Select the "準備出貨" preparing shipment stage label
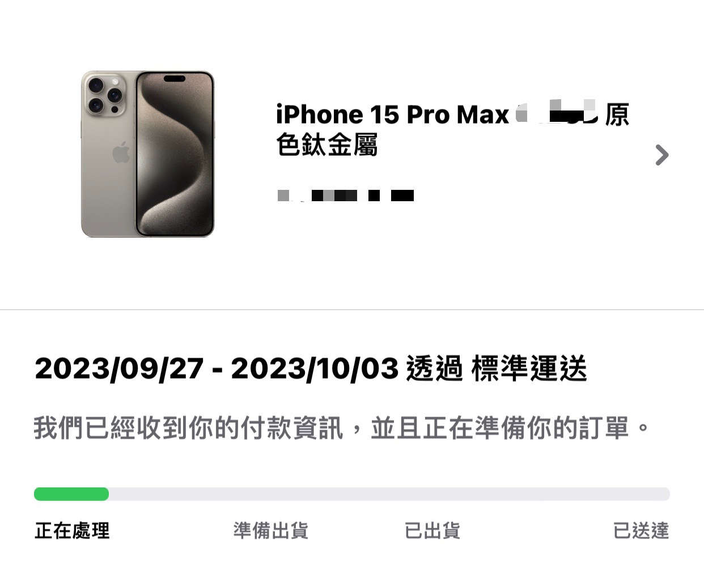 click(x=270, y=531)
